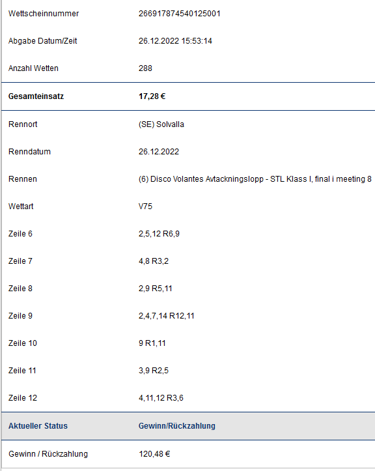Image resolution: width=375 pixels, height=471 pixels.
Task: Click the Wettart value V75
Action: coord(145,207)
